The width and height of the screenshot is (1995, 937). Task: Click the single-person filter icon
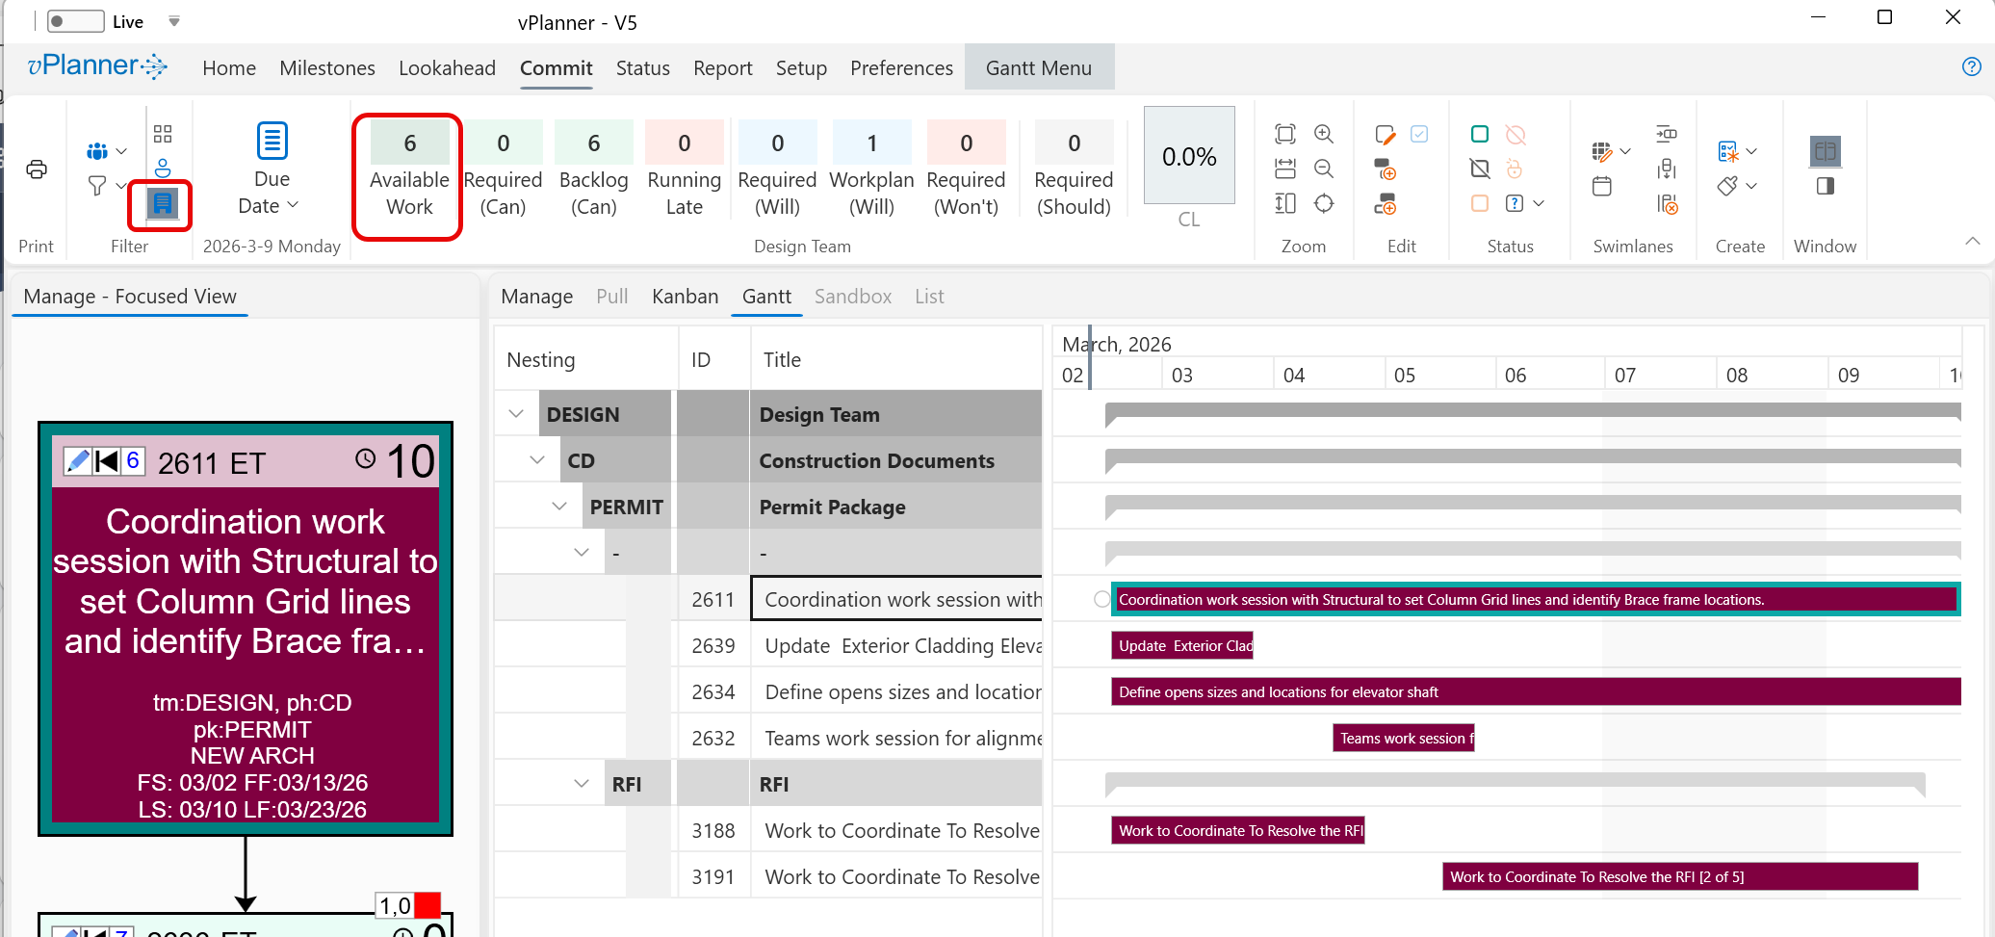pos(163,168)
